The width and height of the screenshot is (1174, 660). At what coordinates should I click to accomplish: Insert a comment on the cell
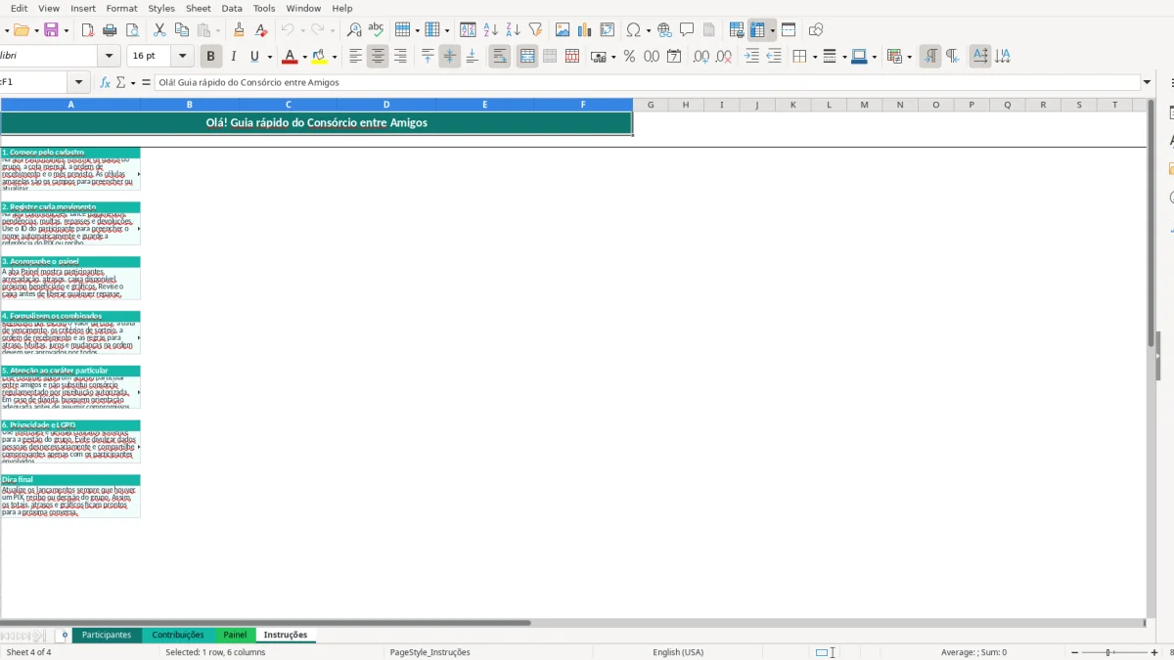[687, 30]
